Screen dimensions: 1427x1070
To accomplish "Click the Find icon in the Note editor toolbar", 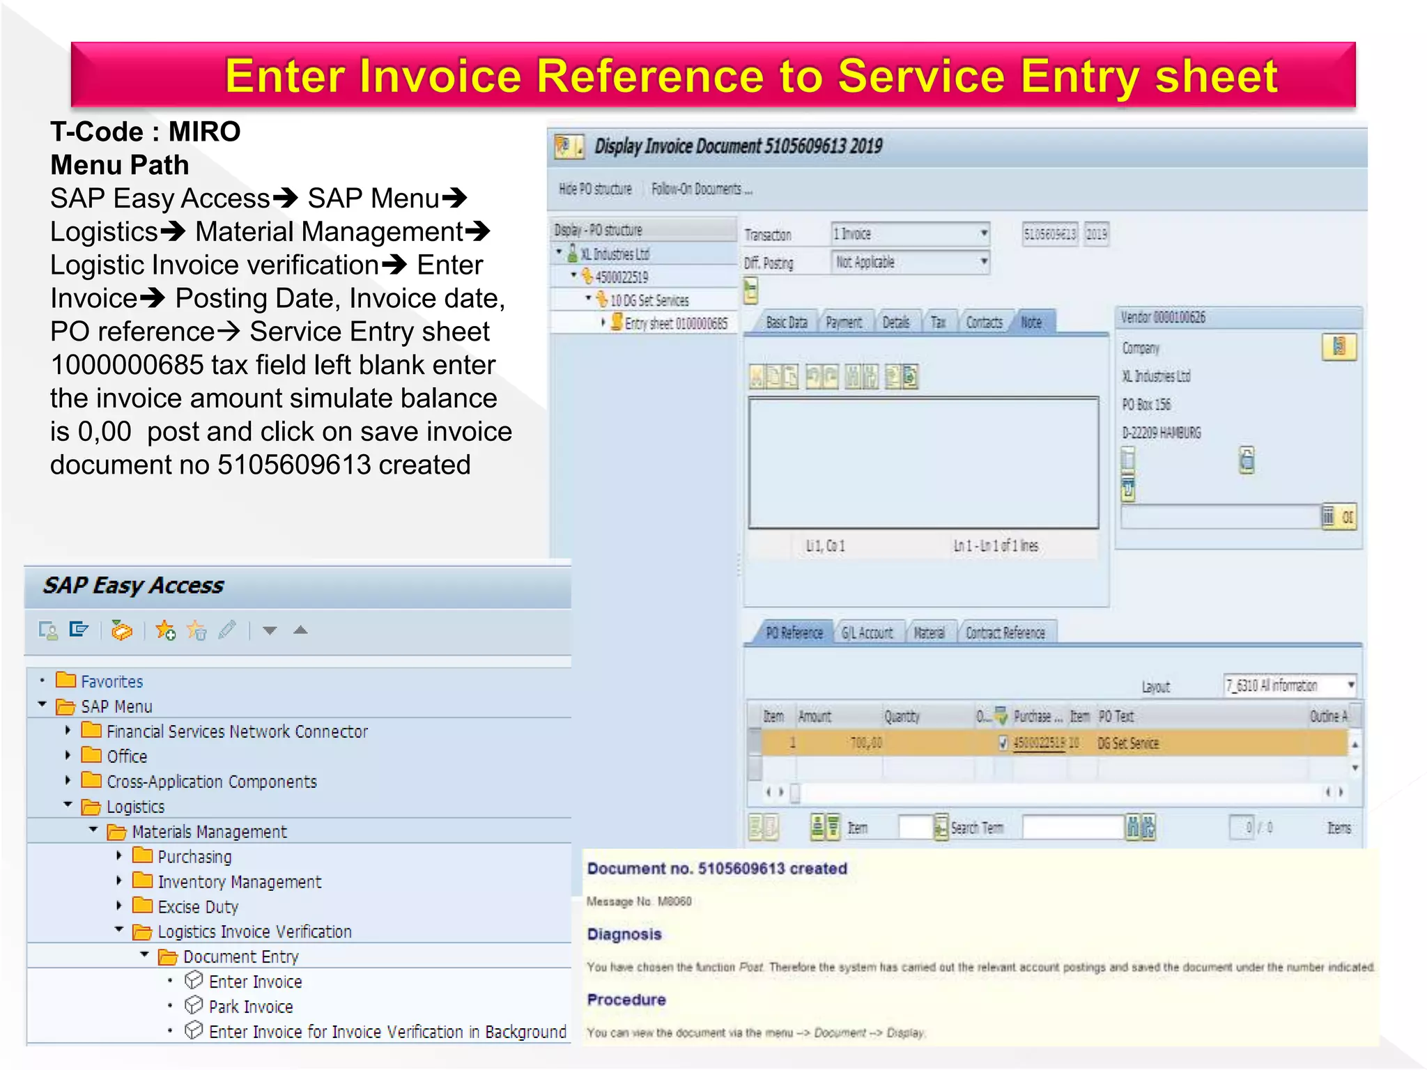I will pos(853,377).
